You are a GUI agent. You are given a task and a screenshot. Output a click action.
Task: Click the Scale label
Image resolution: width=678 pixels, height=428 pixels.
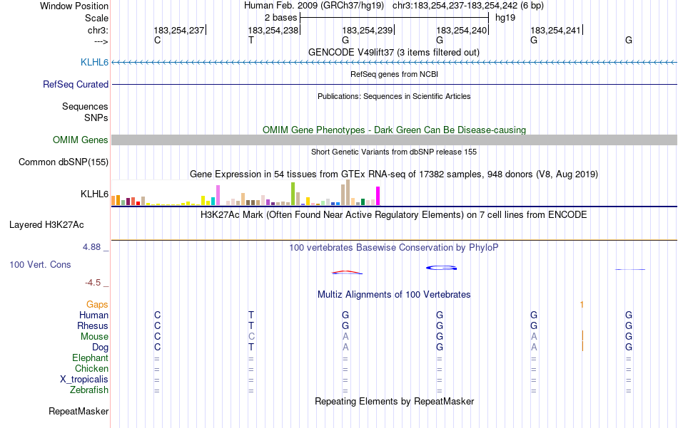(x=96, y=18)
